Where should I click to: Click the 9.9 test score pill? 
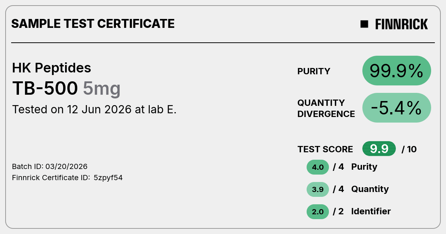click(x=379, y=149)
